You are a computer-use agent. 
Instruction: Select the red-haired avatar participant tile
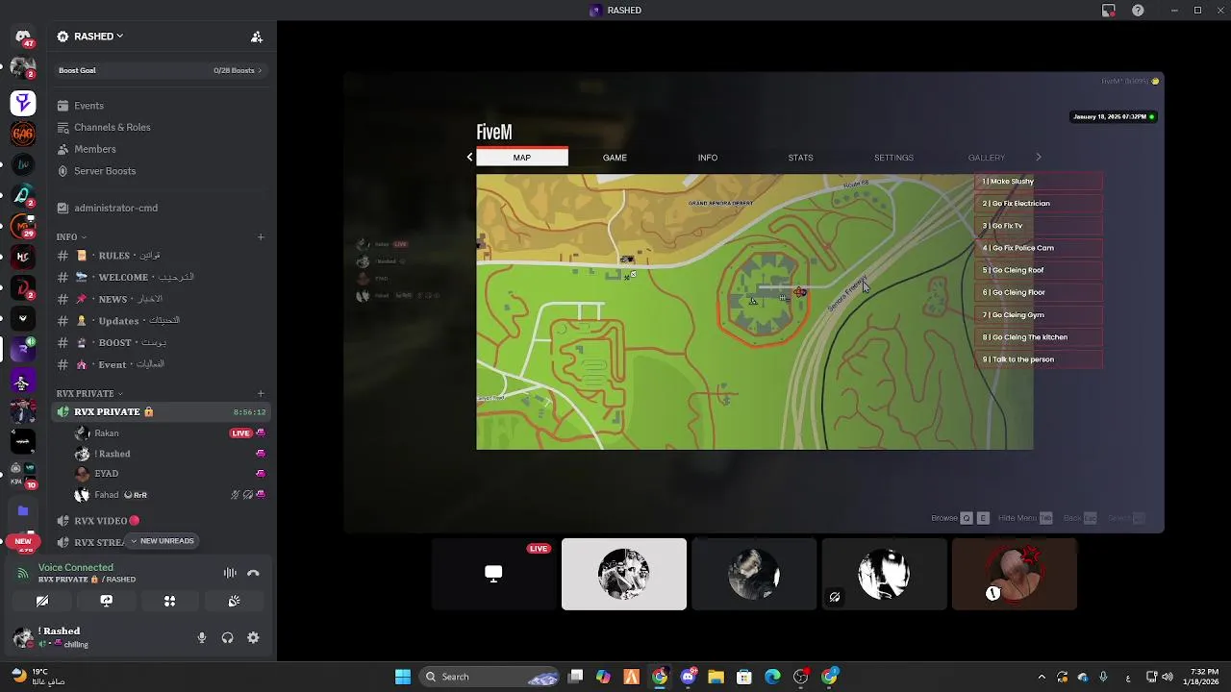1015,574
